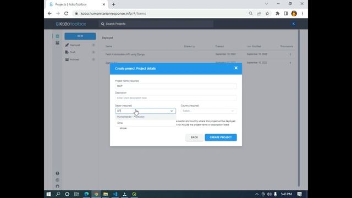Click the browser address bar URL
The image size is (352, 198).
[x=113, y=13]
